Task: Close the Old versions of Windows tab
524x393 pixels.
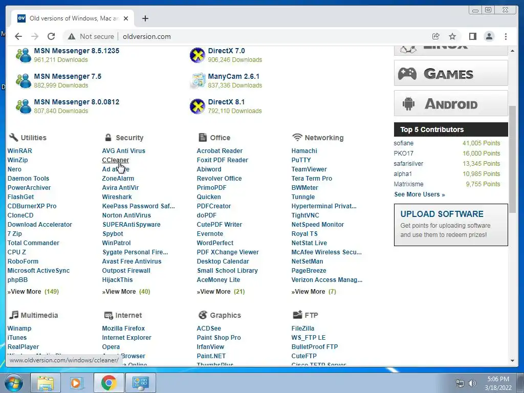Action: (126, 18)
